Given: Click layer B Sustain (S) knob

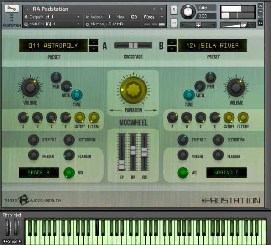Looking at the screenshot, I should (x=201, y=118).
